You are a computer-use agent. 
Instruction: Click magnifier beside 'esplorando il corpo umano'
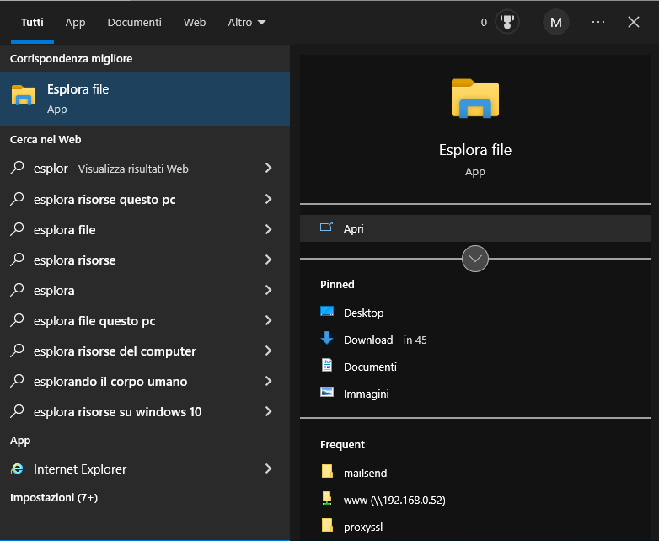pos(17,381)
